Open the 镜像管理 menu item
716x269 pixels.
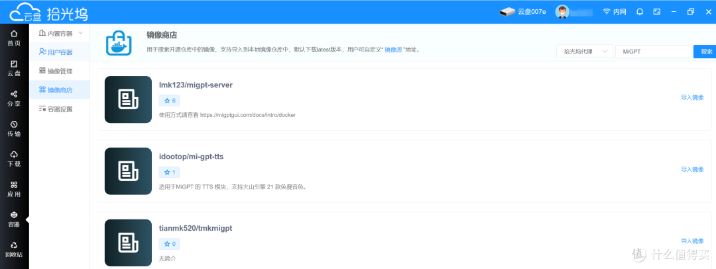coord(60,71)
